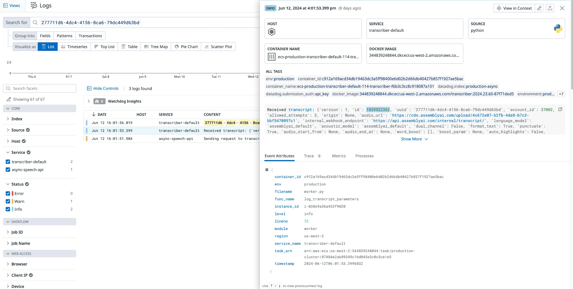Open the Metrics tab
Image resolution: width=573 pixels, height=289 pixels.
[339, 156]
